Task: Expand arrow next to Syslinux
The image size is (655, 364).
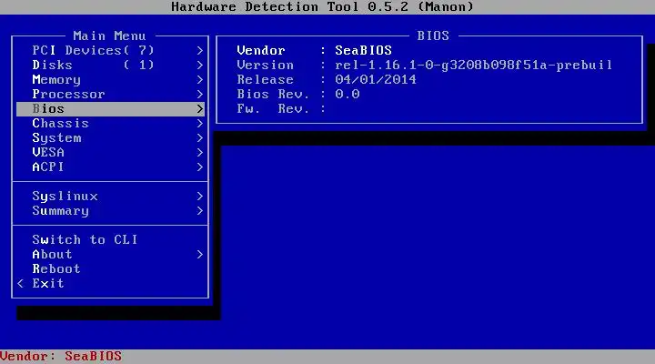Action: tap(199, 197)
